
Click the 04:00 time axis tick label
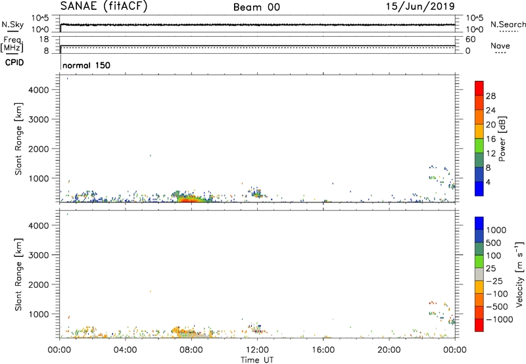point(125,350)
